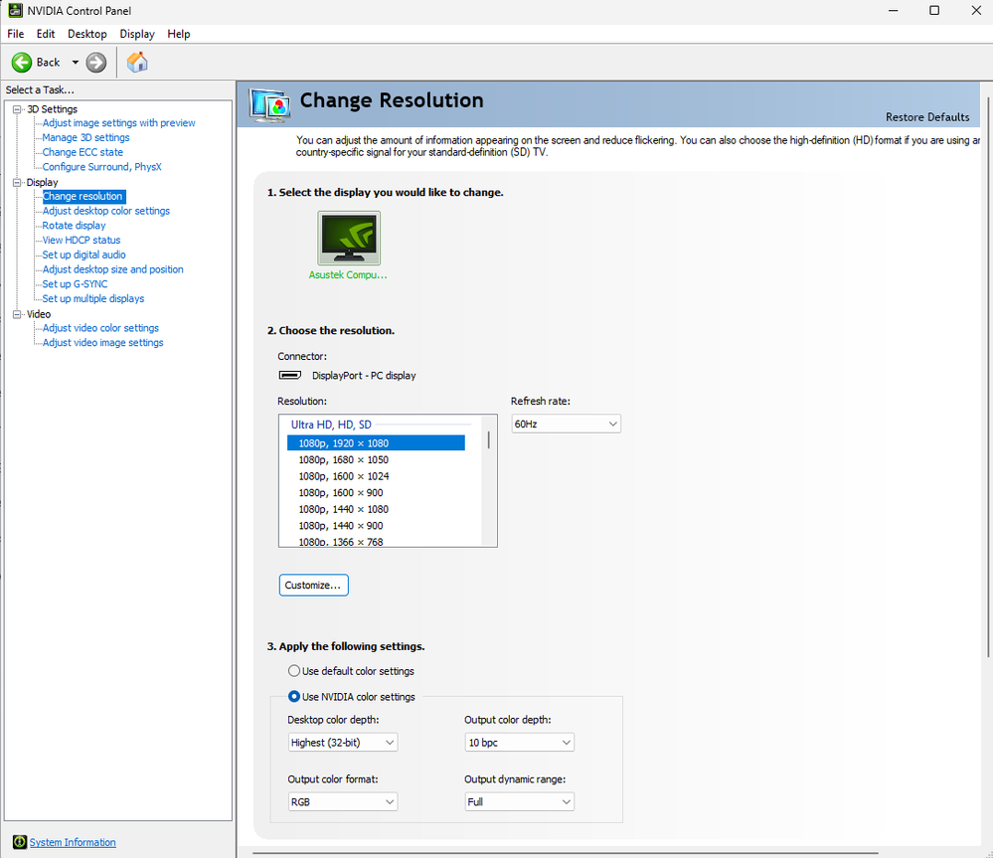The image size is (993, 858).
Task: Open the Edit menu
Action: pos(46,34)
